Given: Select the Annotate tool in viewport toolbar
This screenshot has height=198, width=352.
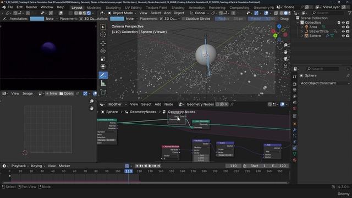Looking at the screenshot, I should 103,75.
